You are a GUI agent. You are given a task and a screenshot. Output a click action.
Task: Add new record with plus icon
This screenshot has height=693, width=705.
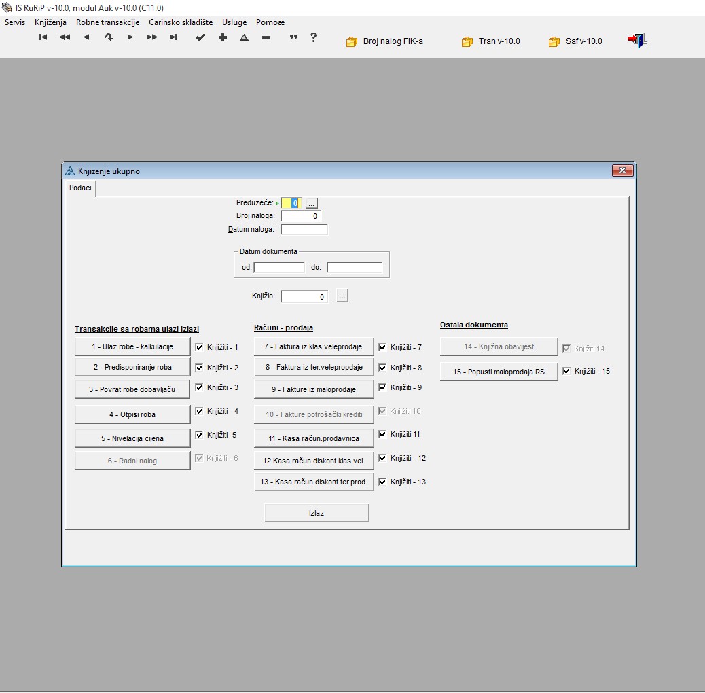click(222, 38)
